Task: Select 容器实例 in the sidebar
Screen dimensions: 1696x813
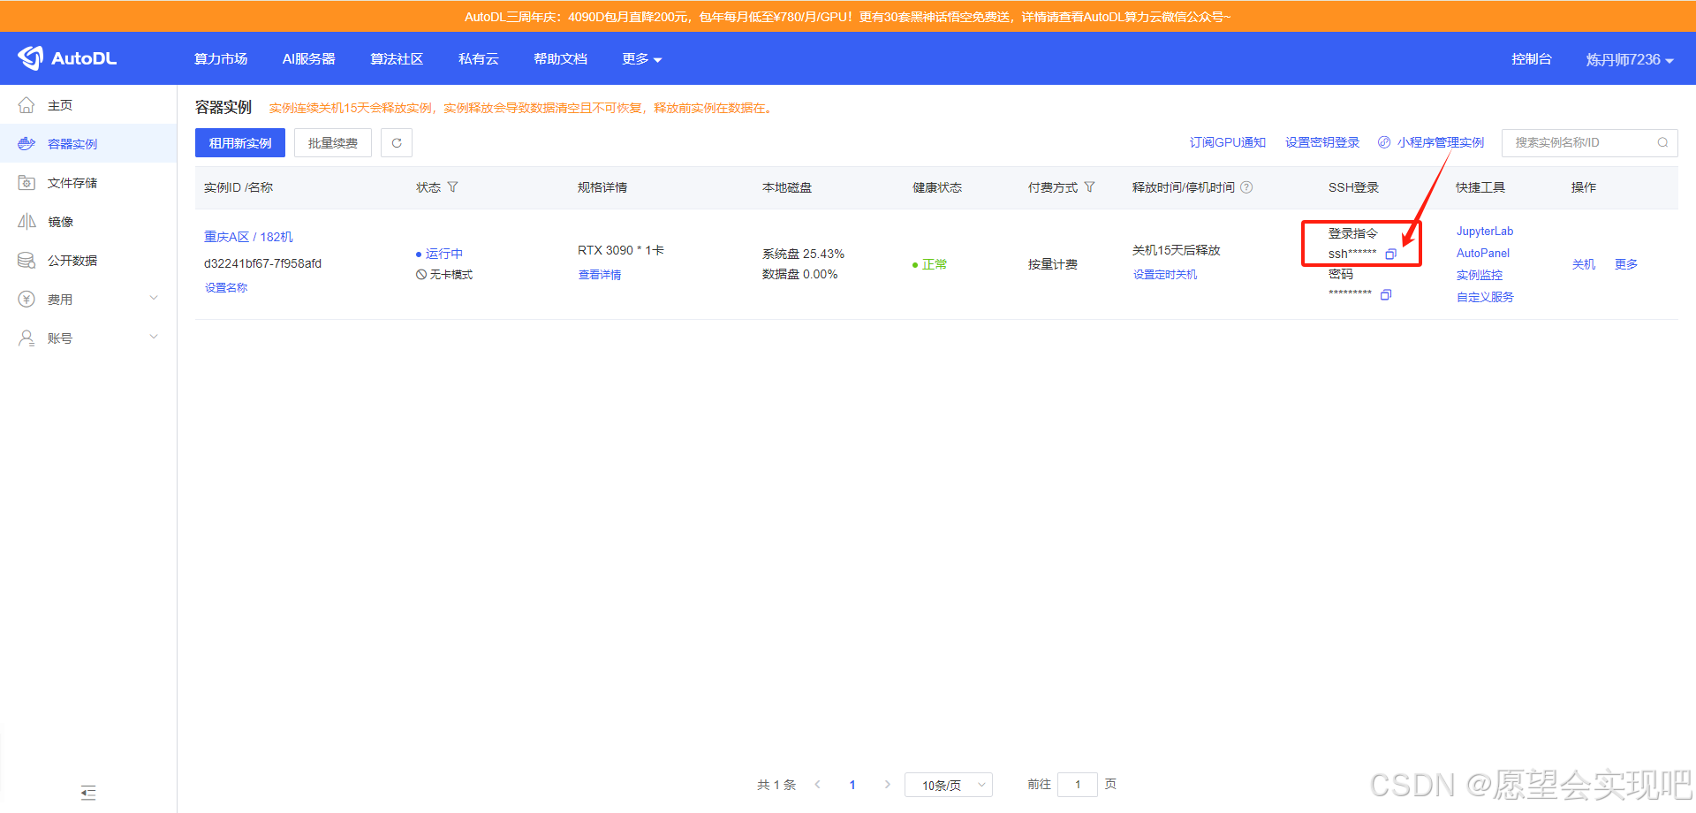Action: [x=88, y=144]
